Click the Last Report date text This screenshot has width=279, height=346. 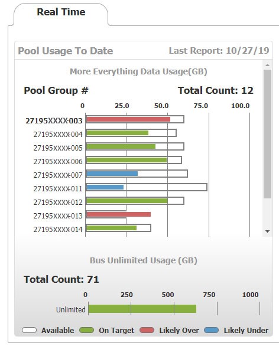click(x=219, y=51)
